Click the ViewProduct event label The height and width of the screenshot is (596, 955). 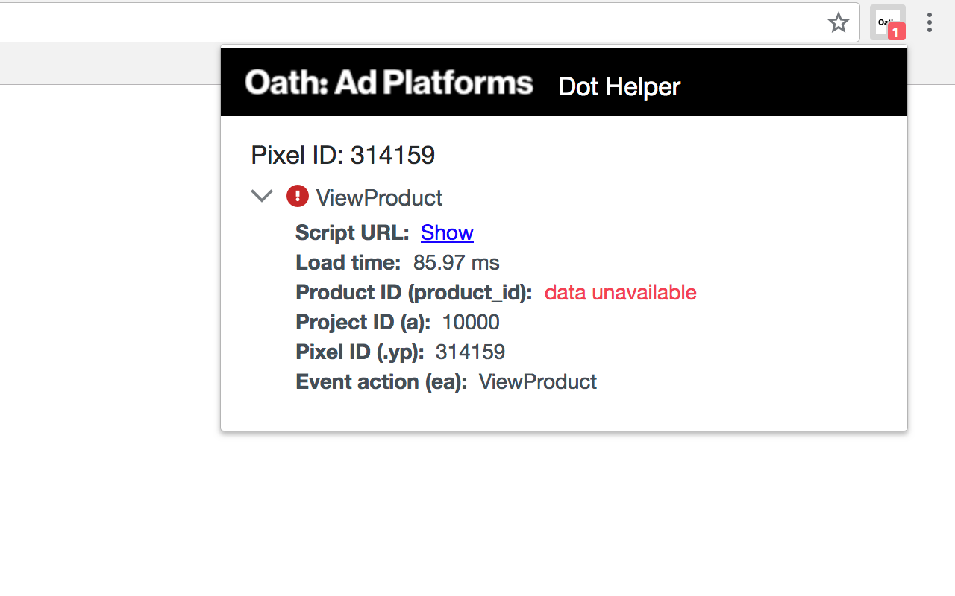(x=379, y=197)
